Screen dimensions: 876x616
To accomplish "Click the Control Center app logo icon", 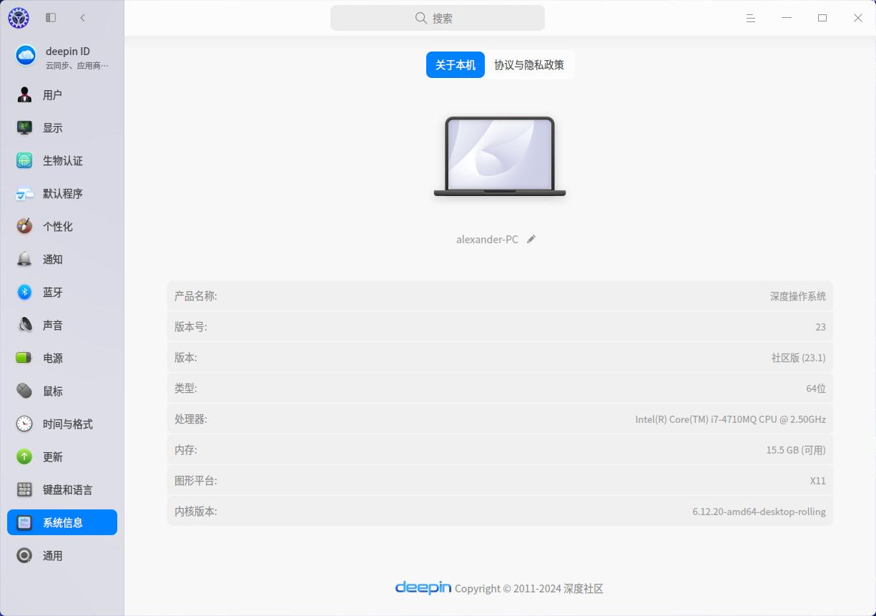I will tap(19, 18).
